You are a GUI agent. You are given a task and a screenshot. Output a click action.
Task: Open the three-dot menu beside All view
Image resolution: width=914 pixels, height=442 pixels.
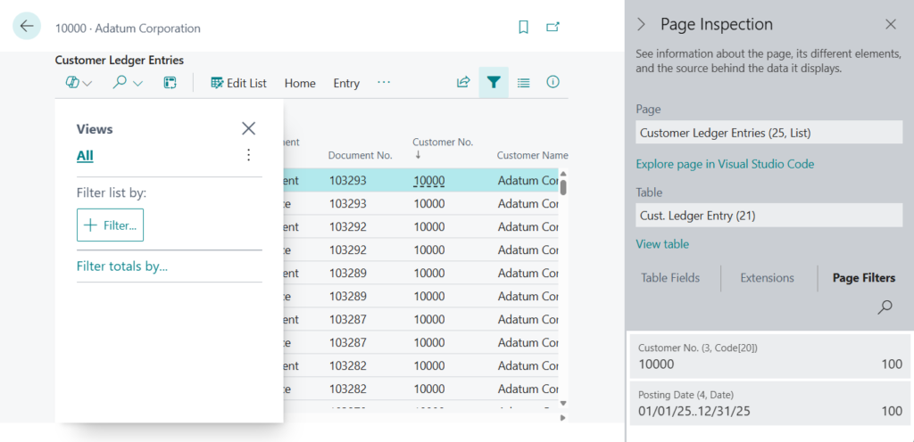click(248, 155)
